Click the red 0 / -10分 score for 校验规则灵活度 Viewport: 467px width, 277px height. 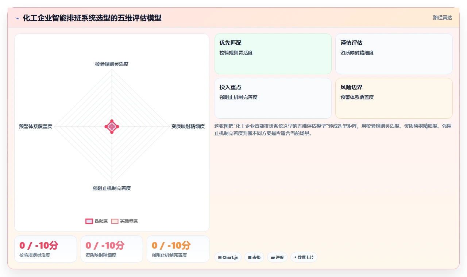click(39, 245)
